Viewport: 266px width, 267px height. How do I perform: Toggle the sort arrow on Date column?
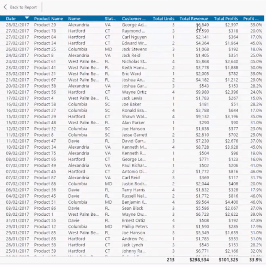click(27, 18)
